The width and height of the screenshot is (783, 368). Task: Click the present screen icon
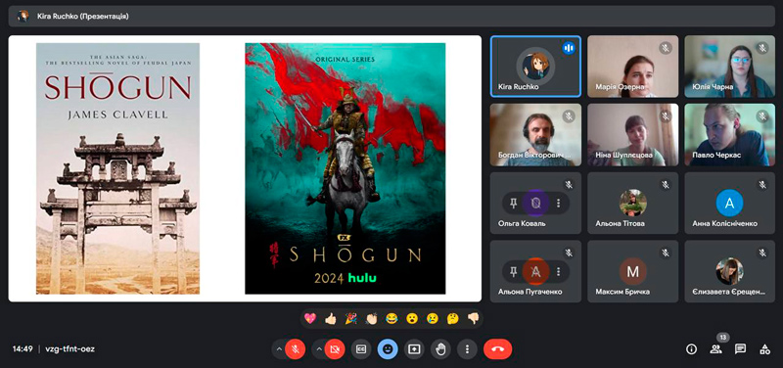414,349
